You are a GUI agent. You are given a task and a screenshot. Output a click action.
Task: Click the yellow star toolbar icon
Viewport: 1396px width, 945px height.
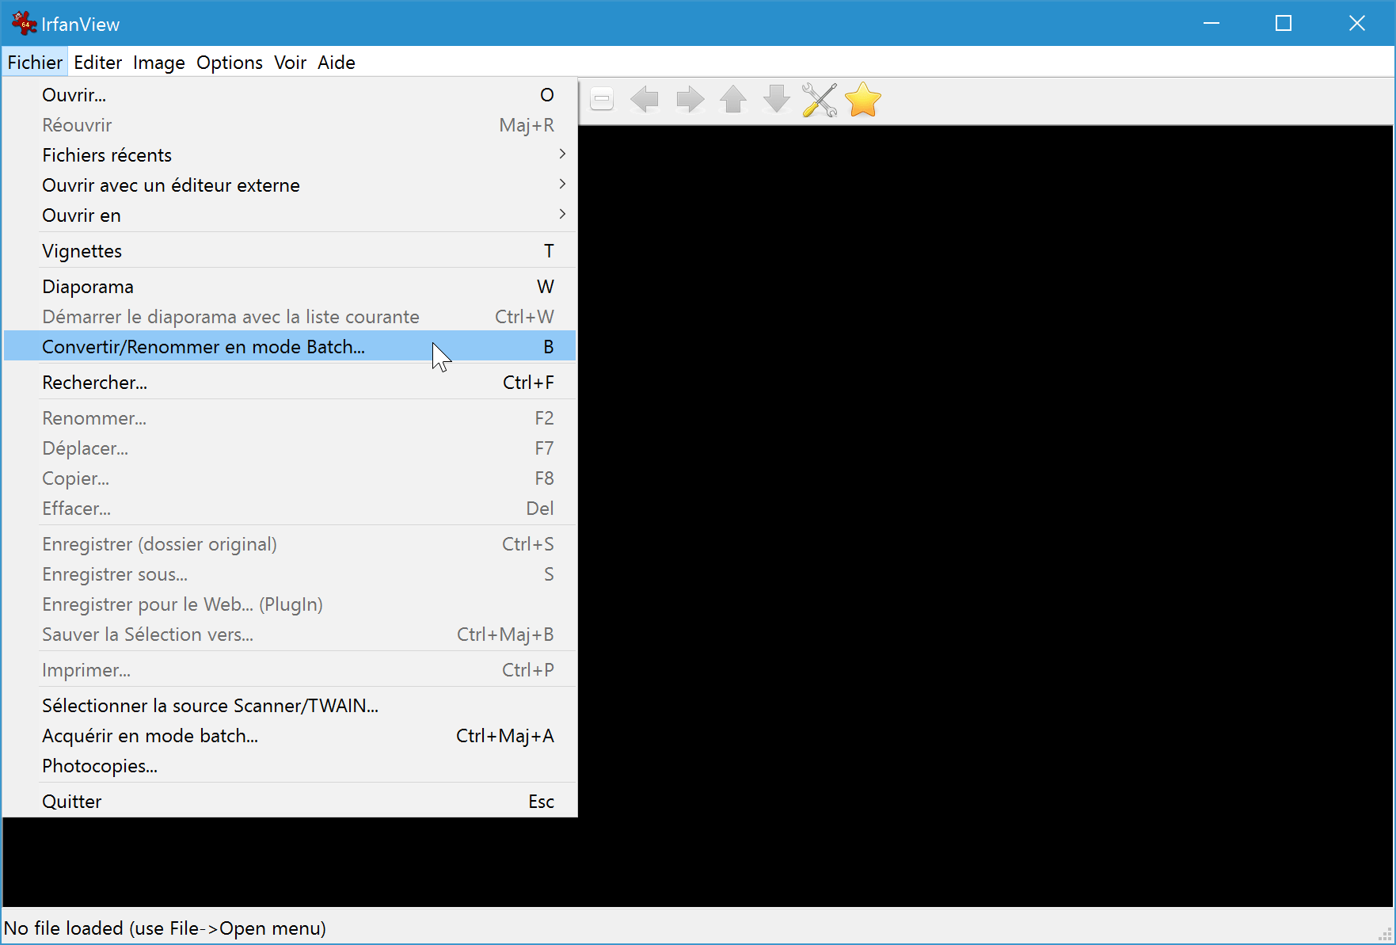[x=863, y=100]
